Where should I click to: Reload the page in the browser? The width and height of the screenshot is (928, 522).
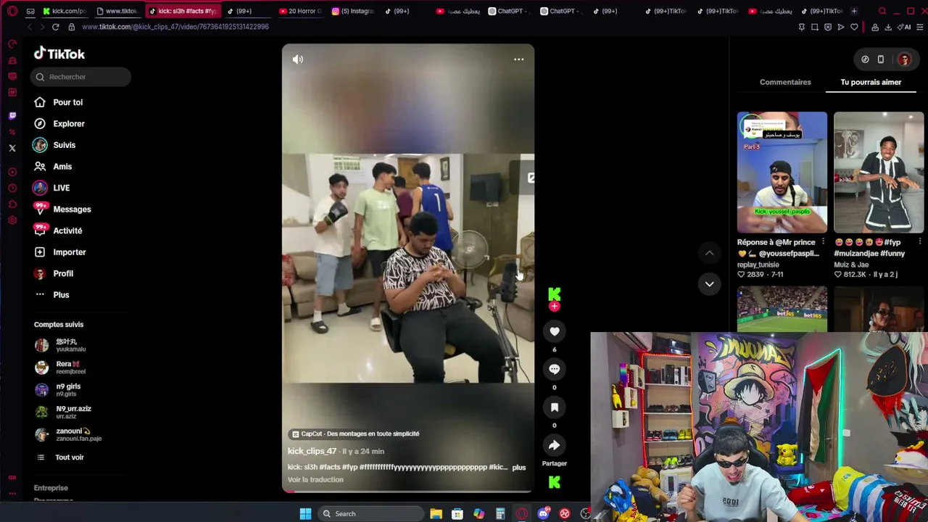[55, 27]
